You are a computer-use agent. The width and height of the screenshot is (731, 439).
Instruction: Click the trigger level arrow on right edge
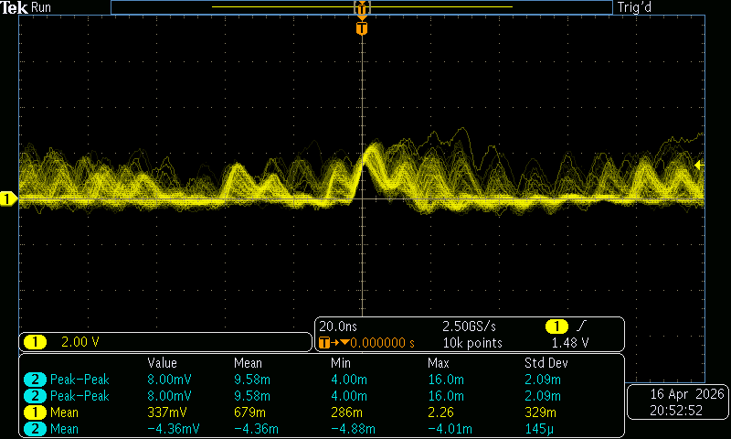coord(699,166)
